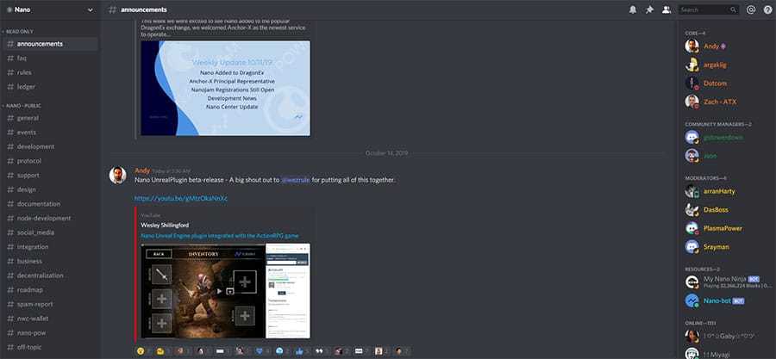The width and height of the screenshot is (776, 359).
Task: Click the Nano-bot avatar in member list
Action: pyautogui.click(x=692, y=300)
